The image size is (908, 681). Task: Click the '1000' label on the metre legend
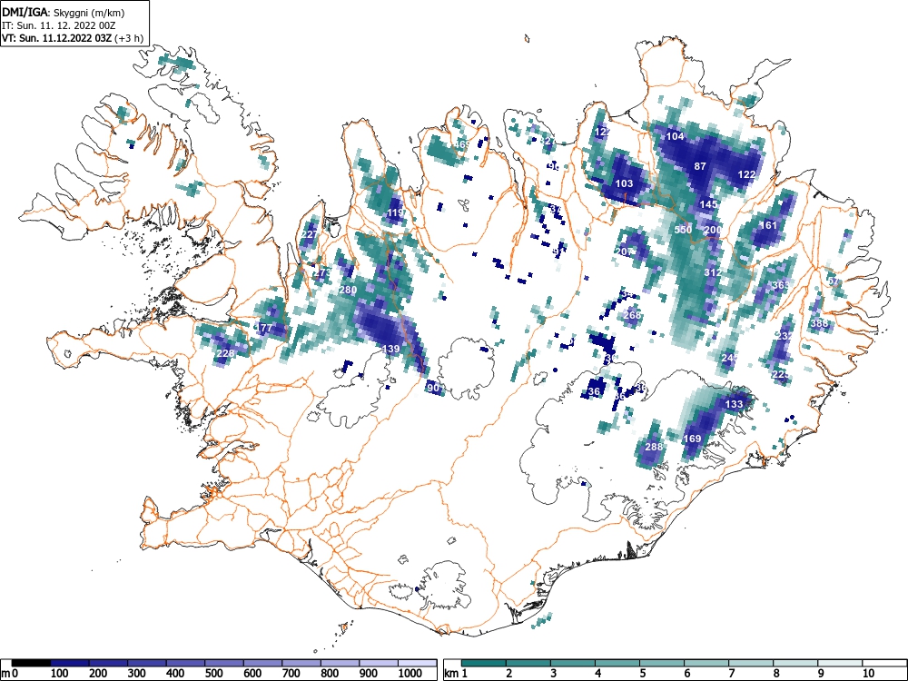coord(410,674)
